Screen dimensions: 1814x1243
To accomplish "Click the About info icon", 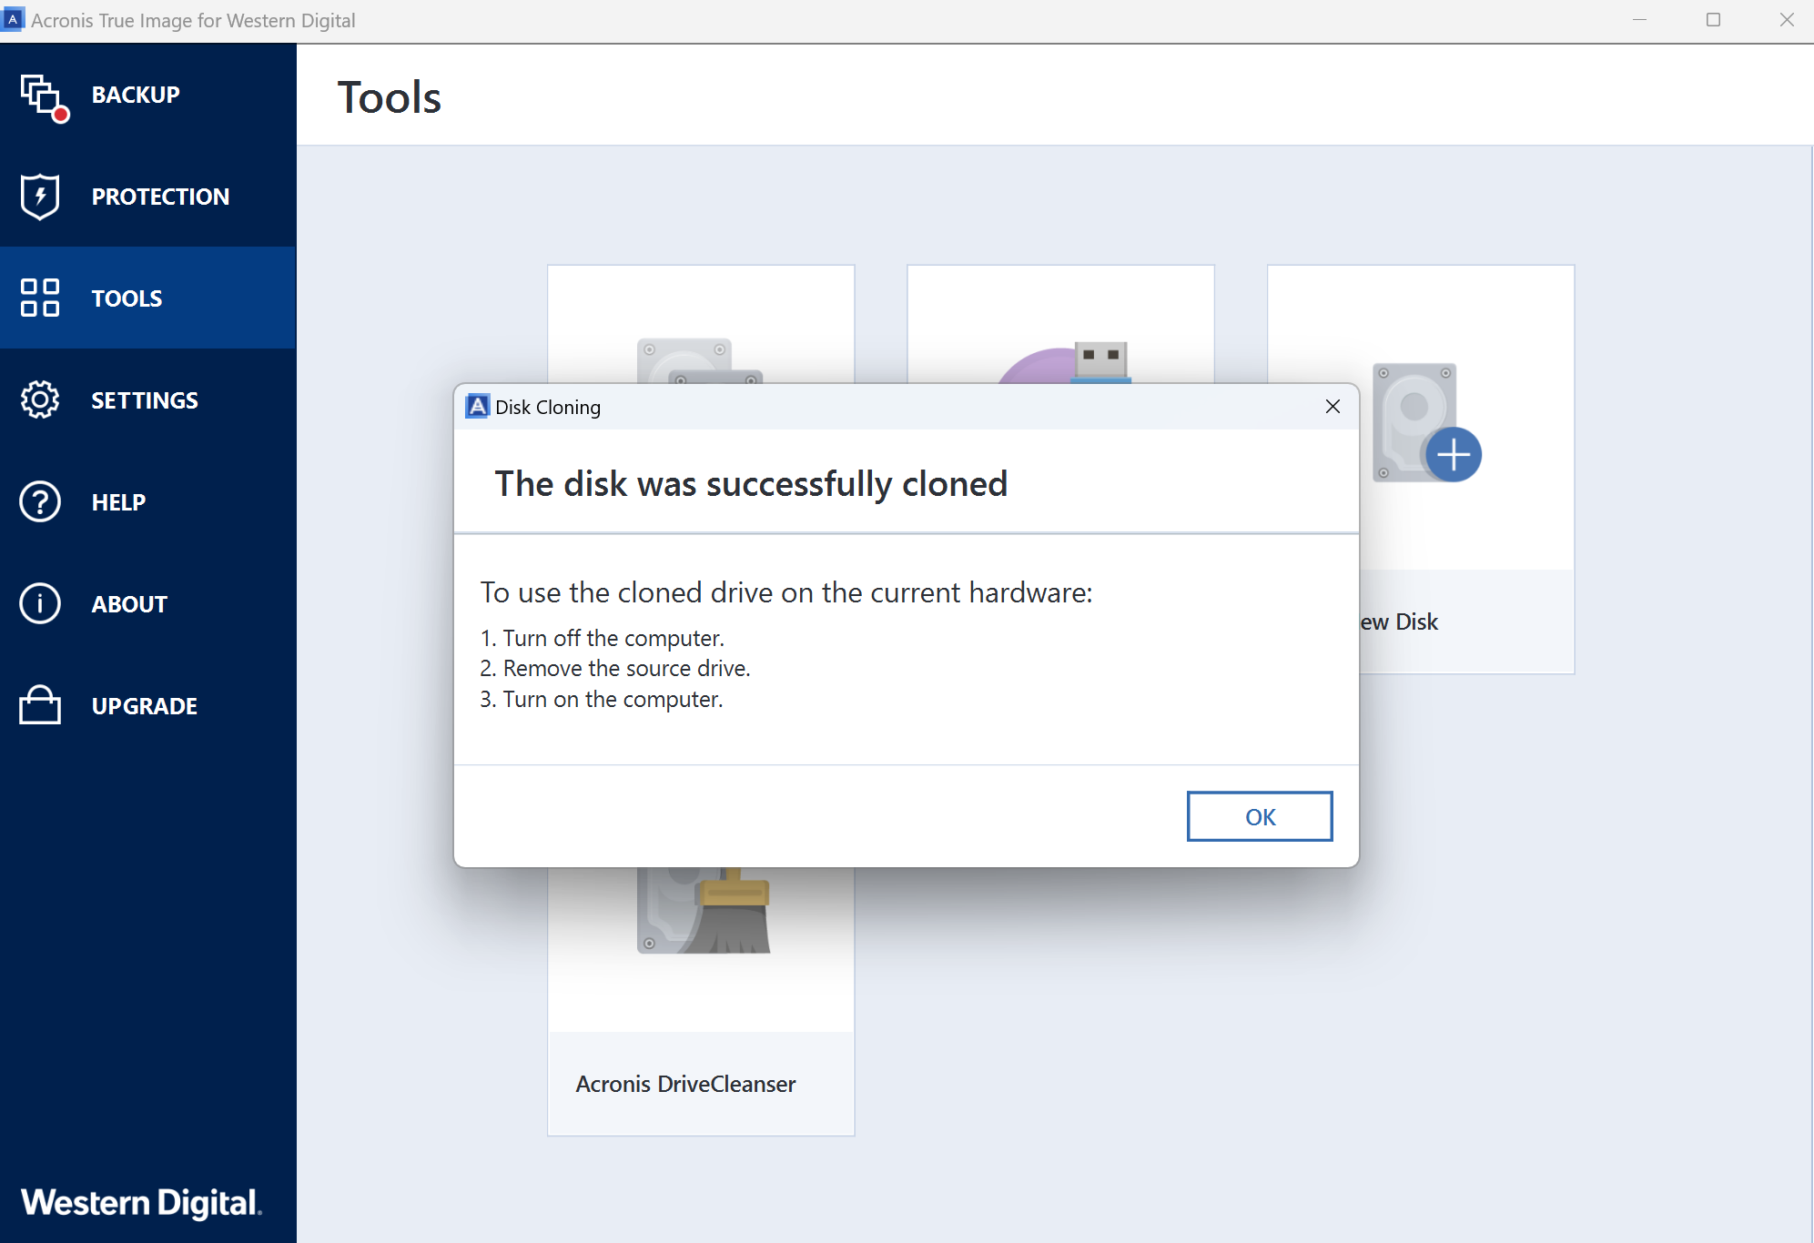I will [x=40, y=603].
